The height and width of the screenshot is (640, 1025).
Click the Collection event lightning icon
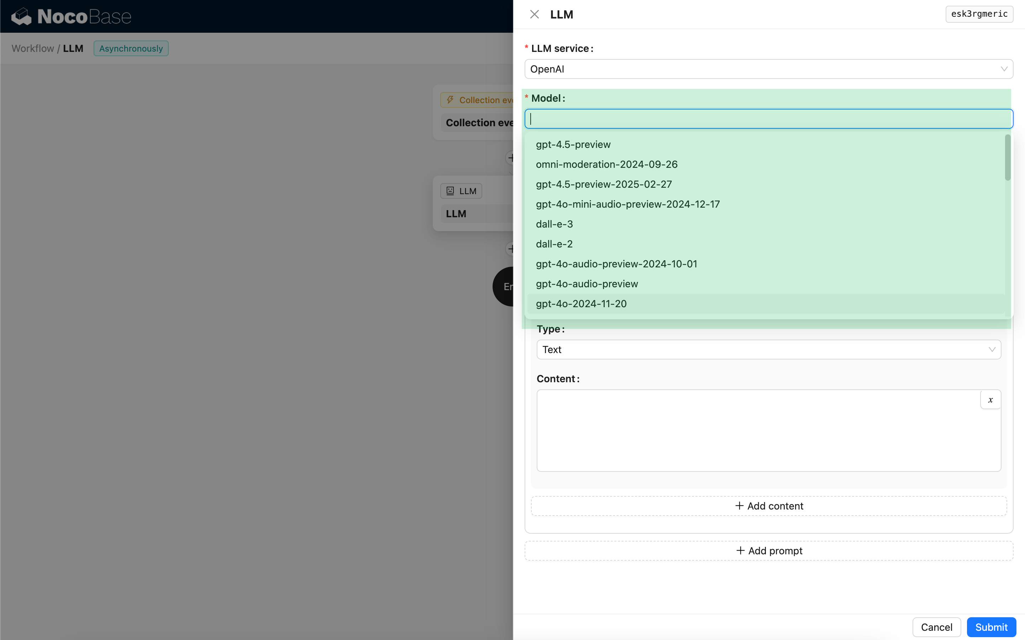(450, 100)
